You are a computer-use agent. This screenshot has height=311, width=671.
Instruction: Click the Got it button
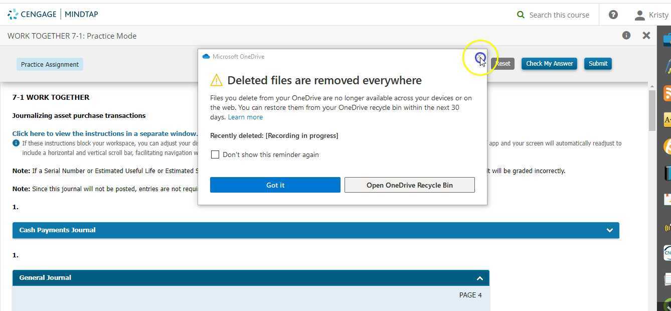point(275,185)
